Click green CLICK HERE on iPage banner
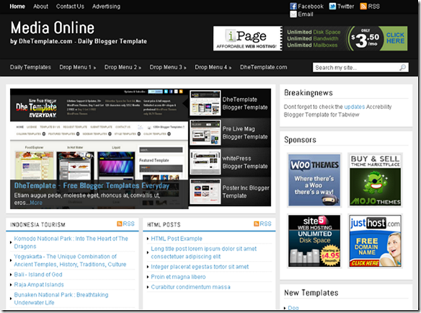Image resolution: width=421 pixels, height=313 pixels. click(395, 38)
